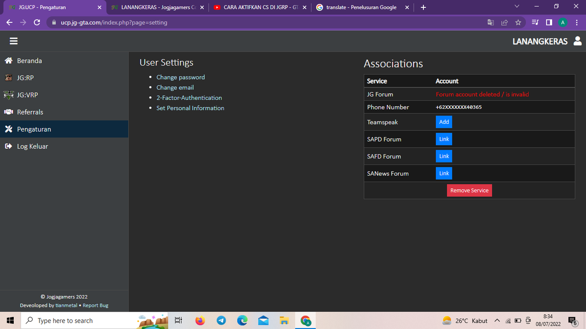Screen dimensions: 586x329
Task: Close the translate Google search tab
Action: pyautogui.click(x=407, y=7)
